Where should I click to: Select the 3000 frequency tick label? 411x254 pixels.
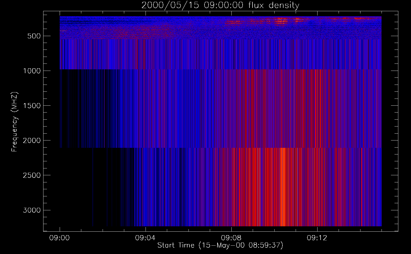32,210
